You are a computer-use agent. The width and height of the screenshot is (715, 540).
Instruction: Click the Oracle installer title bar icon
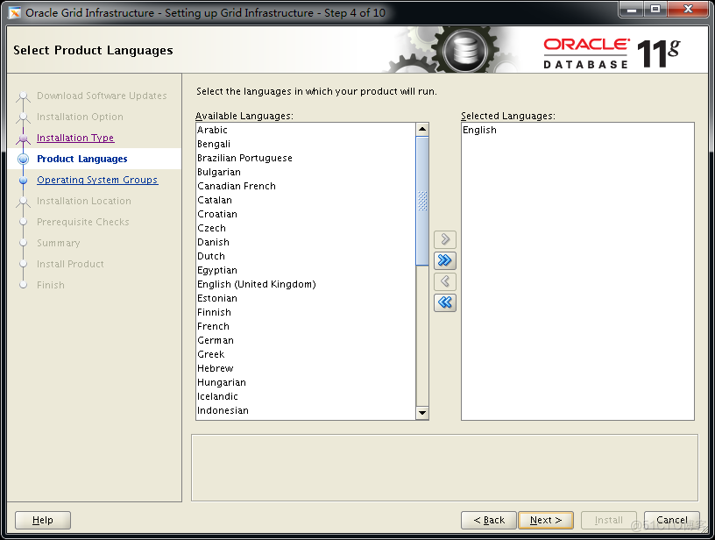tap(15, 13)
